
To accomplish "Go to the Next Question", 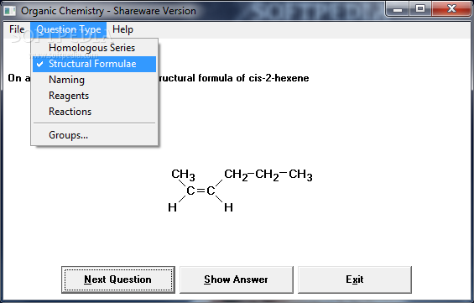I will pos(118,279).
